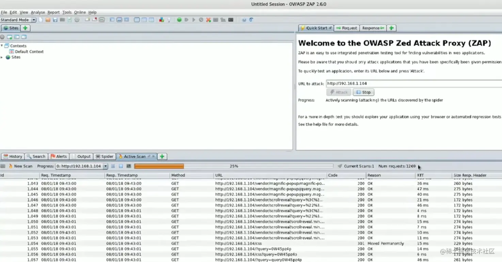The height and width of the screenshot is (262, 502).
Task: Open the Spider tab
Action: pos(104,157)
